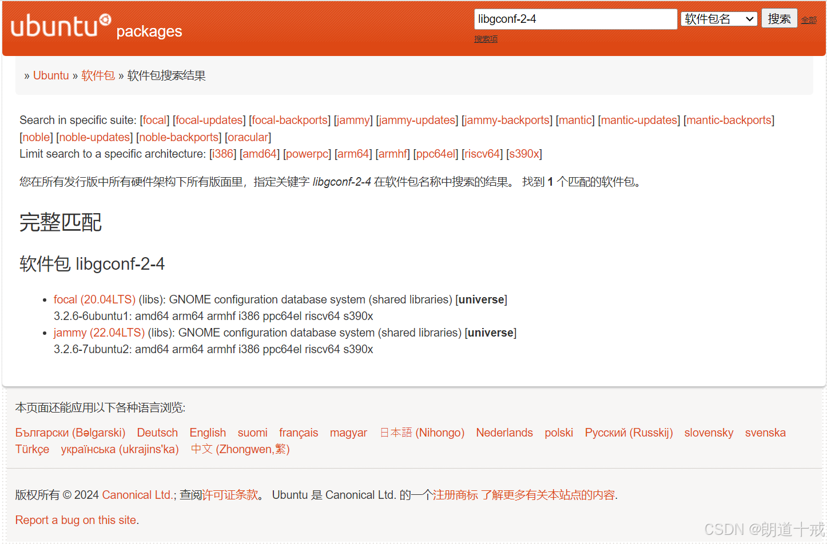Limit search to oracular suite
827x544 pixels.
pos(248,137)
